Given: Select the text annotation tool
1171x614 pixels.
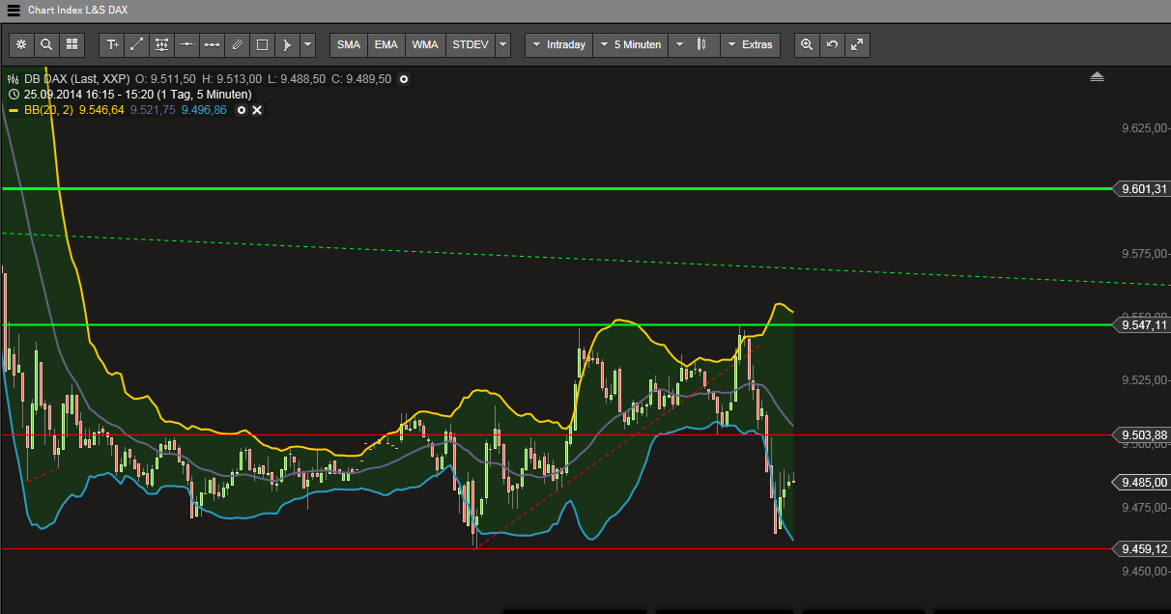Looking at the screenshot, I should (112, 44).
